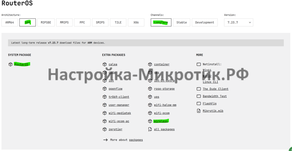Download Netinstall Linux CLI
This screenshot has height=151, width=292.
click(x=210, y=82)
